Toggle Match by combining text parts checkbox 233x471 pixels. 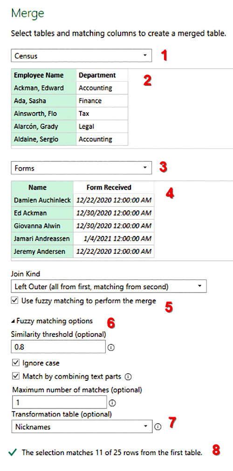tap(15, 376)
